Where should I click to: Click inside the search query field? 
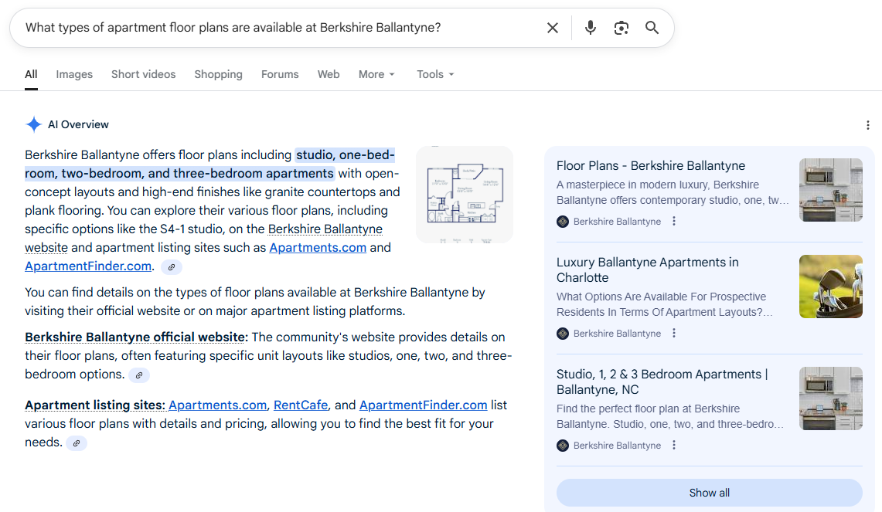[x=278, y=28]
